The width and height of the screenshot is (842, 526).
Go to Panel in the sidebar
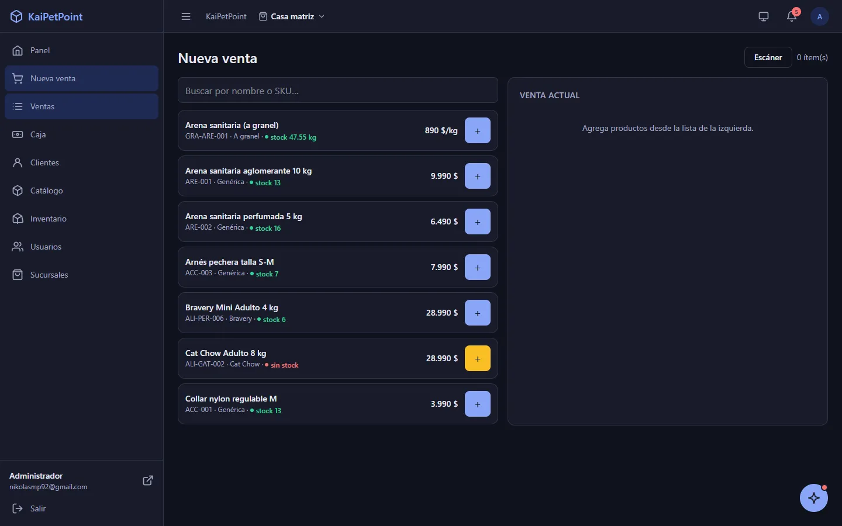pyautogui.click(x=81, y=50)
